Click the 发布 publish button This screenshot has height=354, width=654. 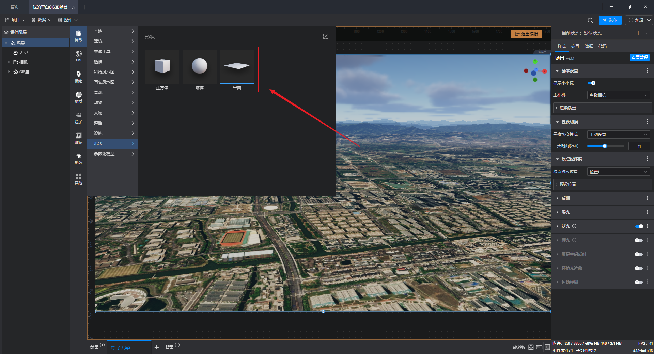point(610,20)
